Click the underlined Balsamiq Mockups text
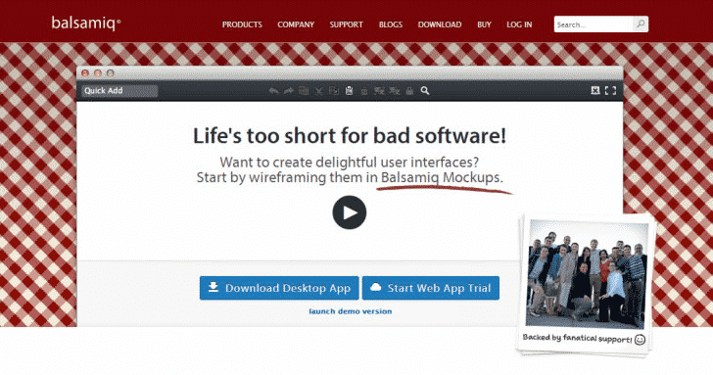Screen dimensions: 713x375 point(440,177)
